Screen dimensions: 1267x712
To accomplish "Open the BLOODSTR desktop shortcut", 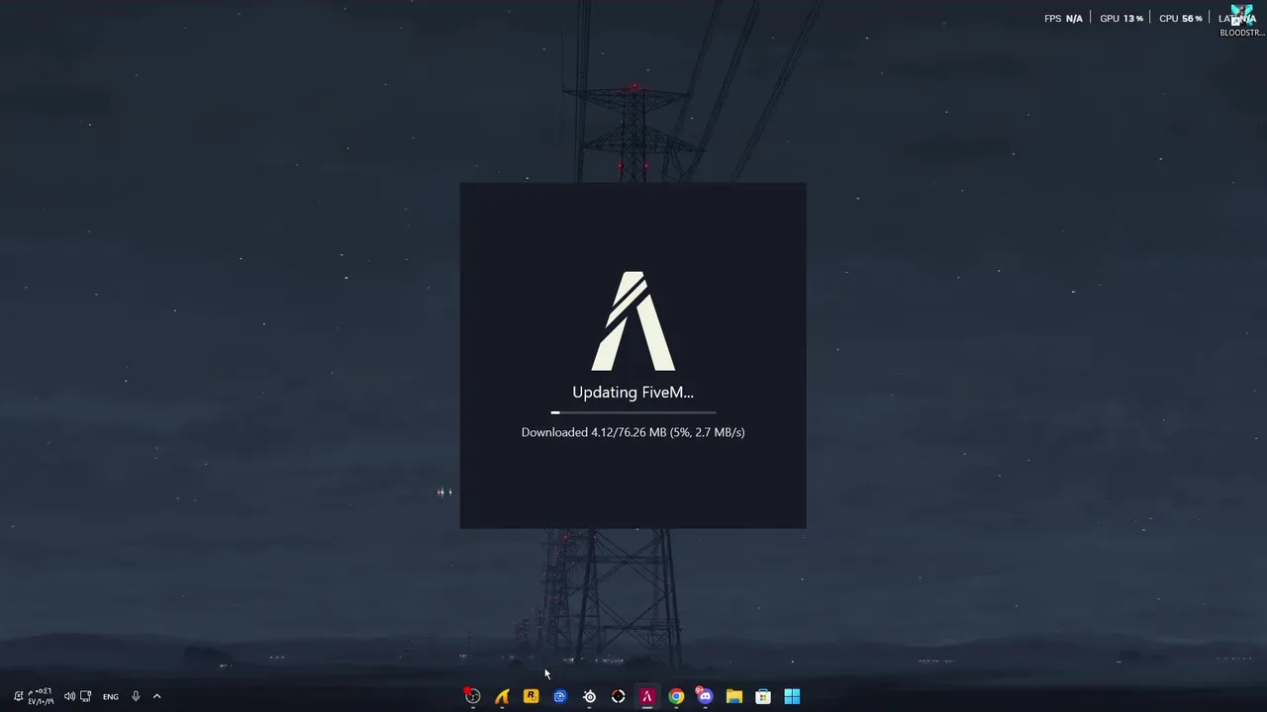I will pos(1241,21).
